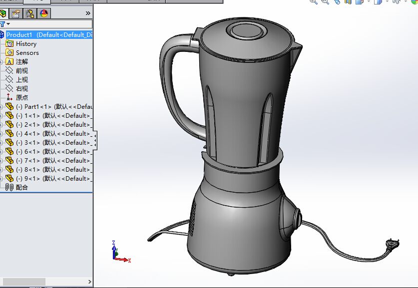
Task: Select the 上视 top plane
Action: tap(22, 80)
